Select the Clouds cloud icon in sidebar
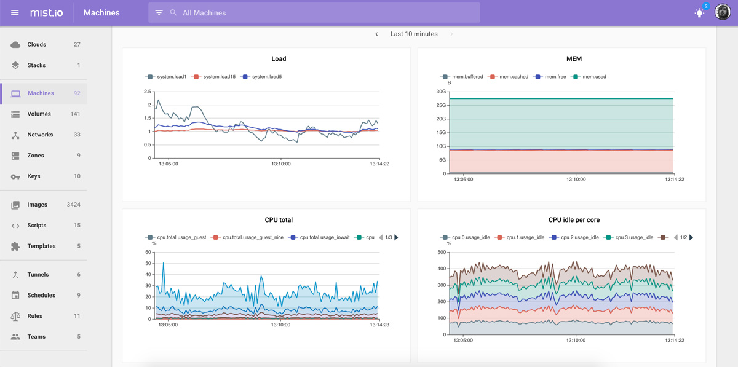 [x=15, y=44]
